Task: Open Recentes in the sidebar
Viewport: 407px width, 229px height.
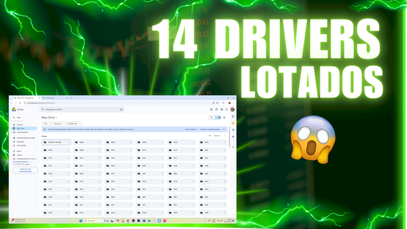Action: (19, 142)
